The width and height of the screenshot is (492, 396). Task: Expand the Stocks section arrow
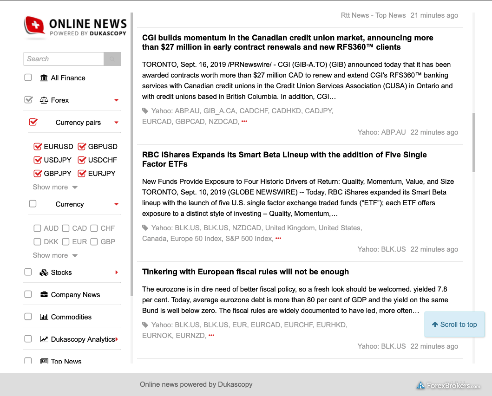coord(117,272)
